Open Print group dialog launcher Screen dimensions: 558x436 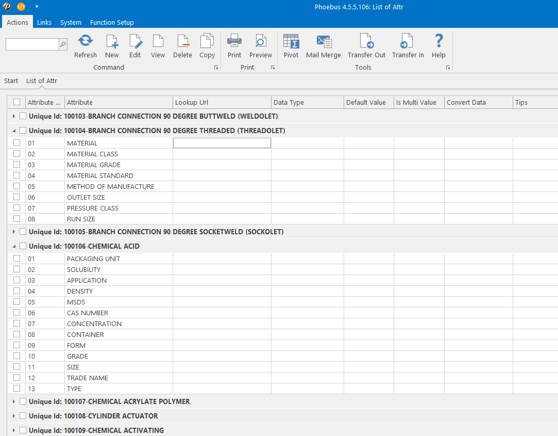pos(273,68)
